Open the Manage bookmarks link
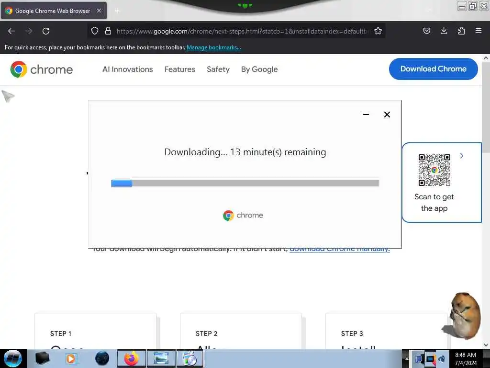Viewport: 490px width, 368px height. click(214, 47)
